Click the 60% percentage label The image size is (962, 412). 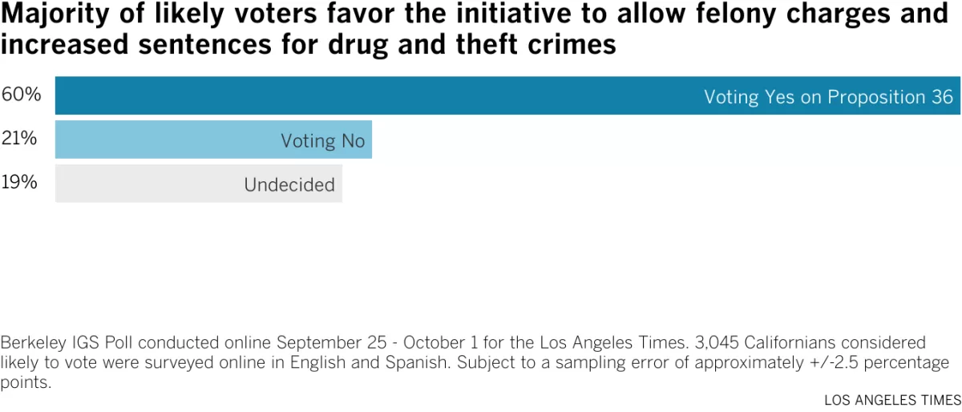(x=20, y=95)
